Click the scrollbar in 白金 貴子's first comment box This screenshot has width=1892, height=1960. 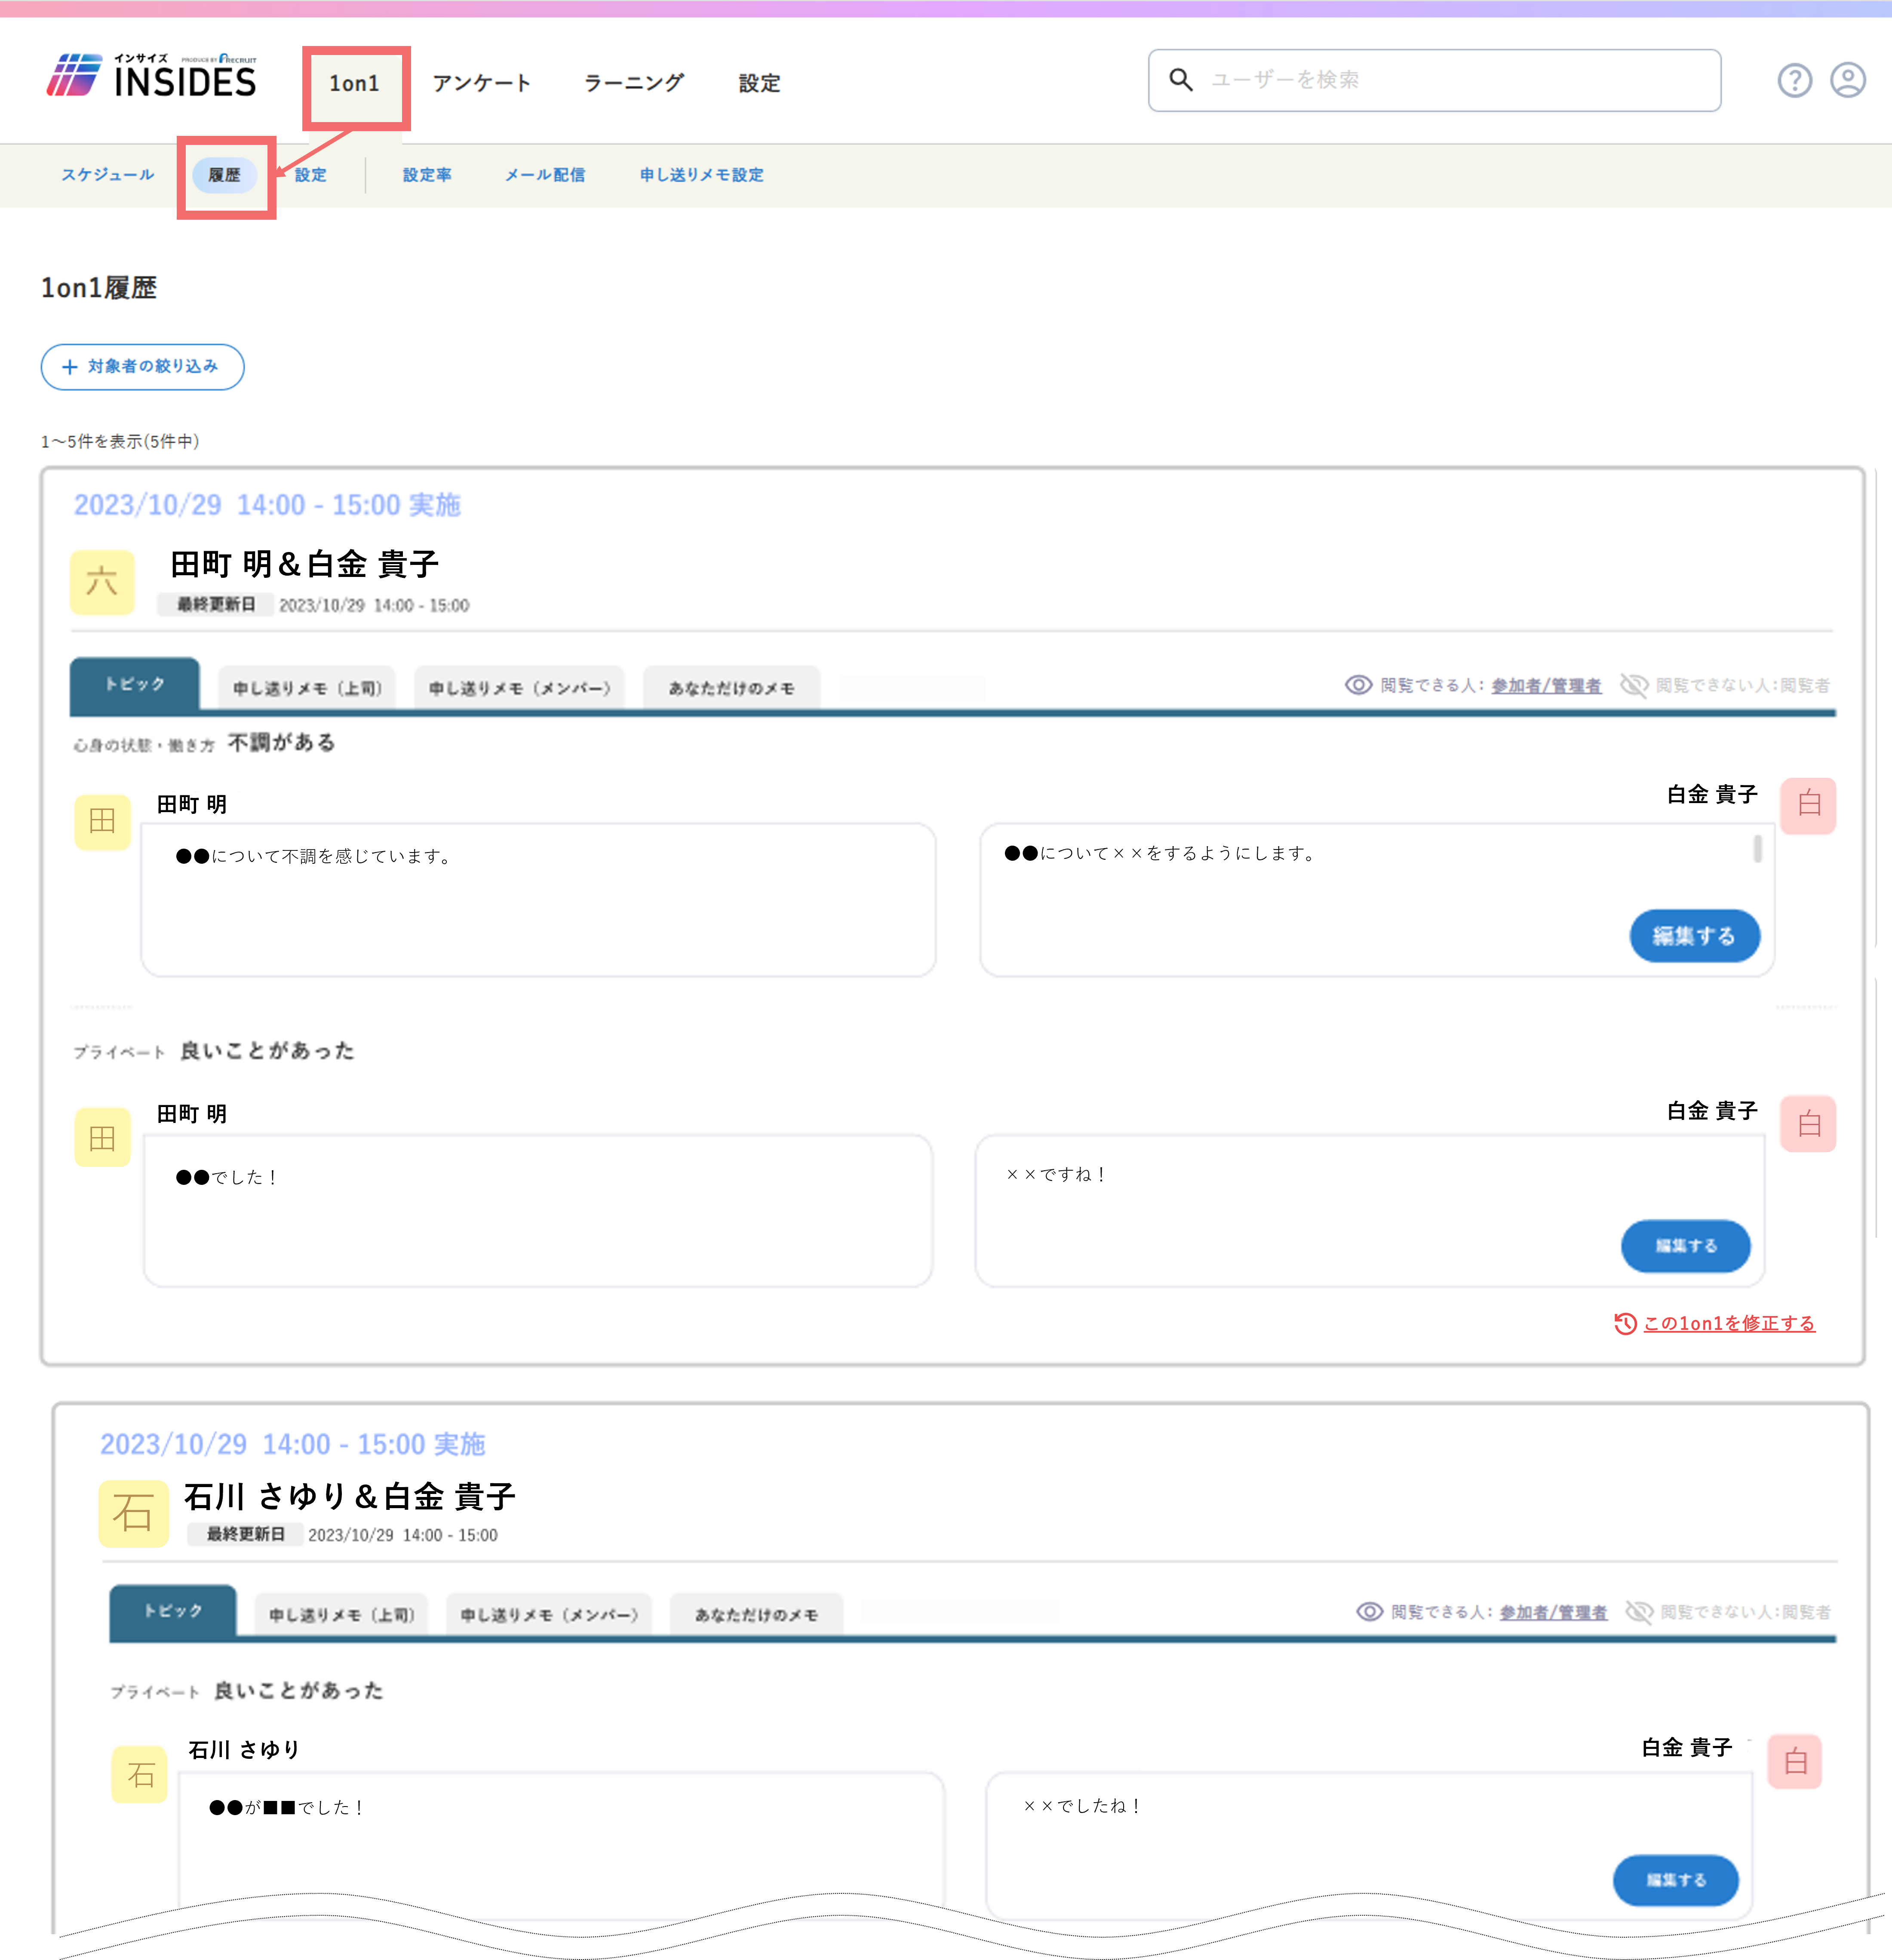[x=1757, y=850]
